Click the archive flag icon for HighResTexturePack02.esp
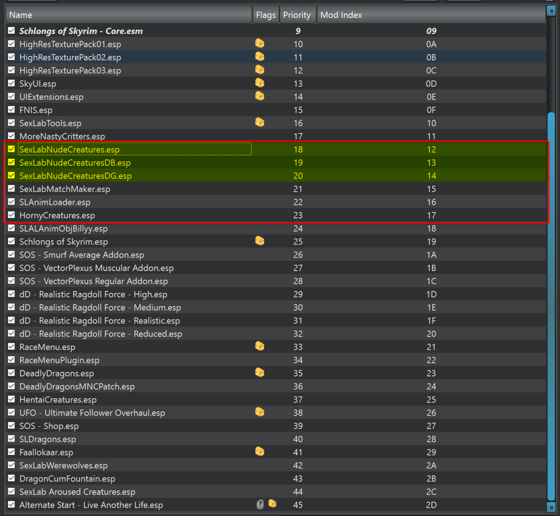Screen dimensions: 560x516 pos(260,57)
